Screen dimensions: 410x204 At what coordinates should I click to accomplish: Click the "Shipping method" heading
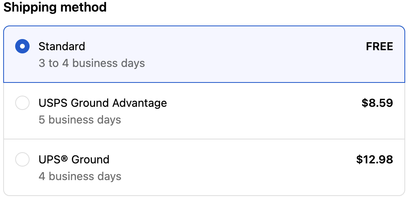tap(55, 7)
